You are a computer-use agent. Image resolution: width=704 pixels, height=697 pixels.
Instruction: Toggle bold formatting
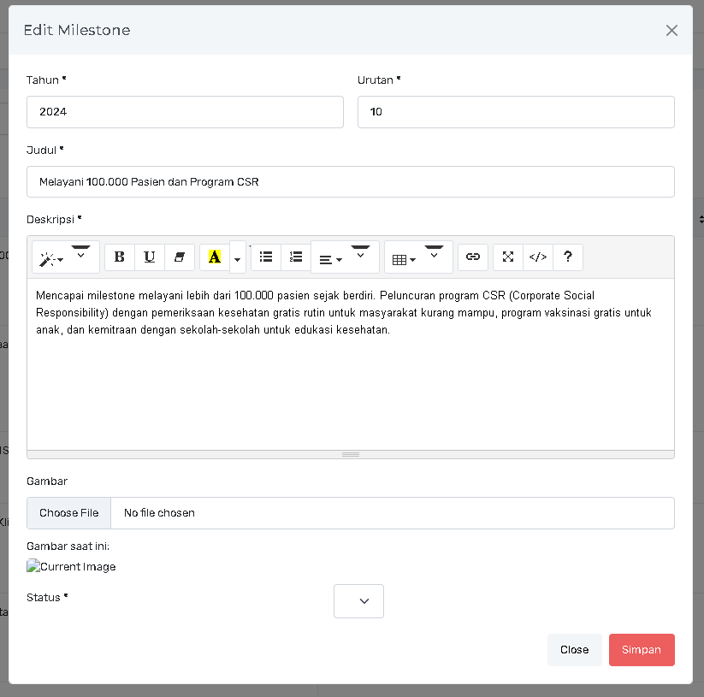click(120, 257)
